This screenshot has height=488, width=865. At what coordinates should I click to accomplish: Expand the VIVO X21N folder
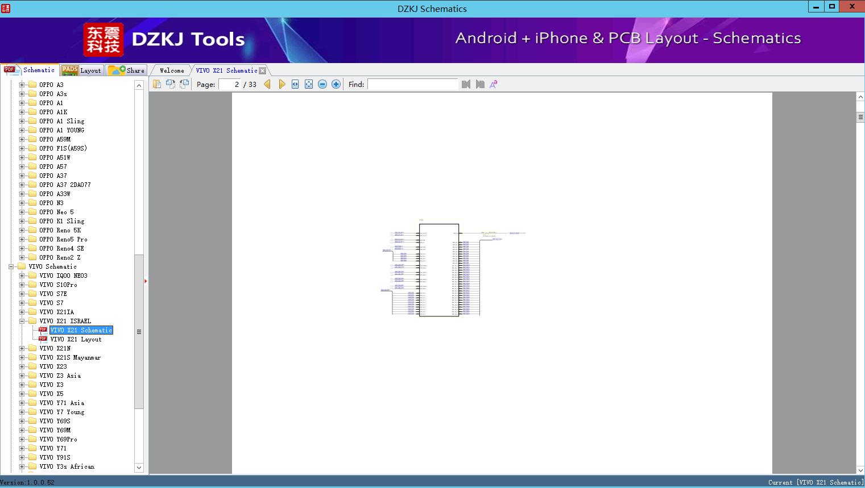click(x=22, y=348)
